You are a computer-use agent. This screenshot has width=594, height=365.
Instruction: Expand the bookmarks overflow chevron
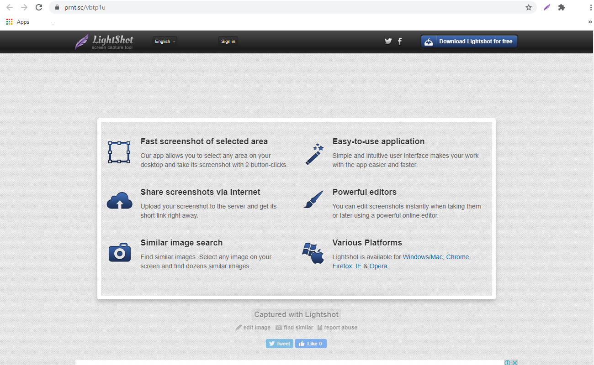click(590, 22)
